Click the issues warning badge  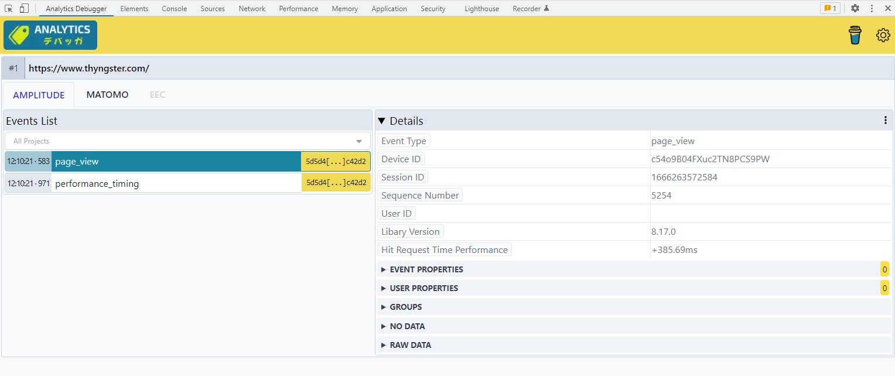pos(830,8)
